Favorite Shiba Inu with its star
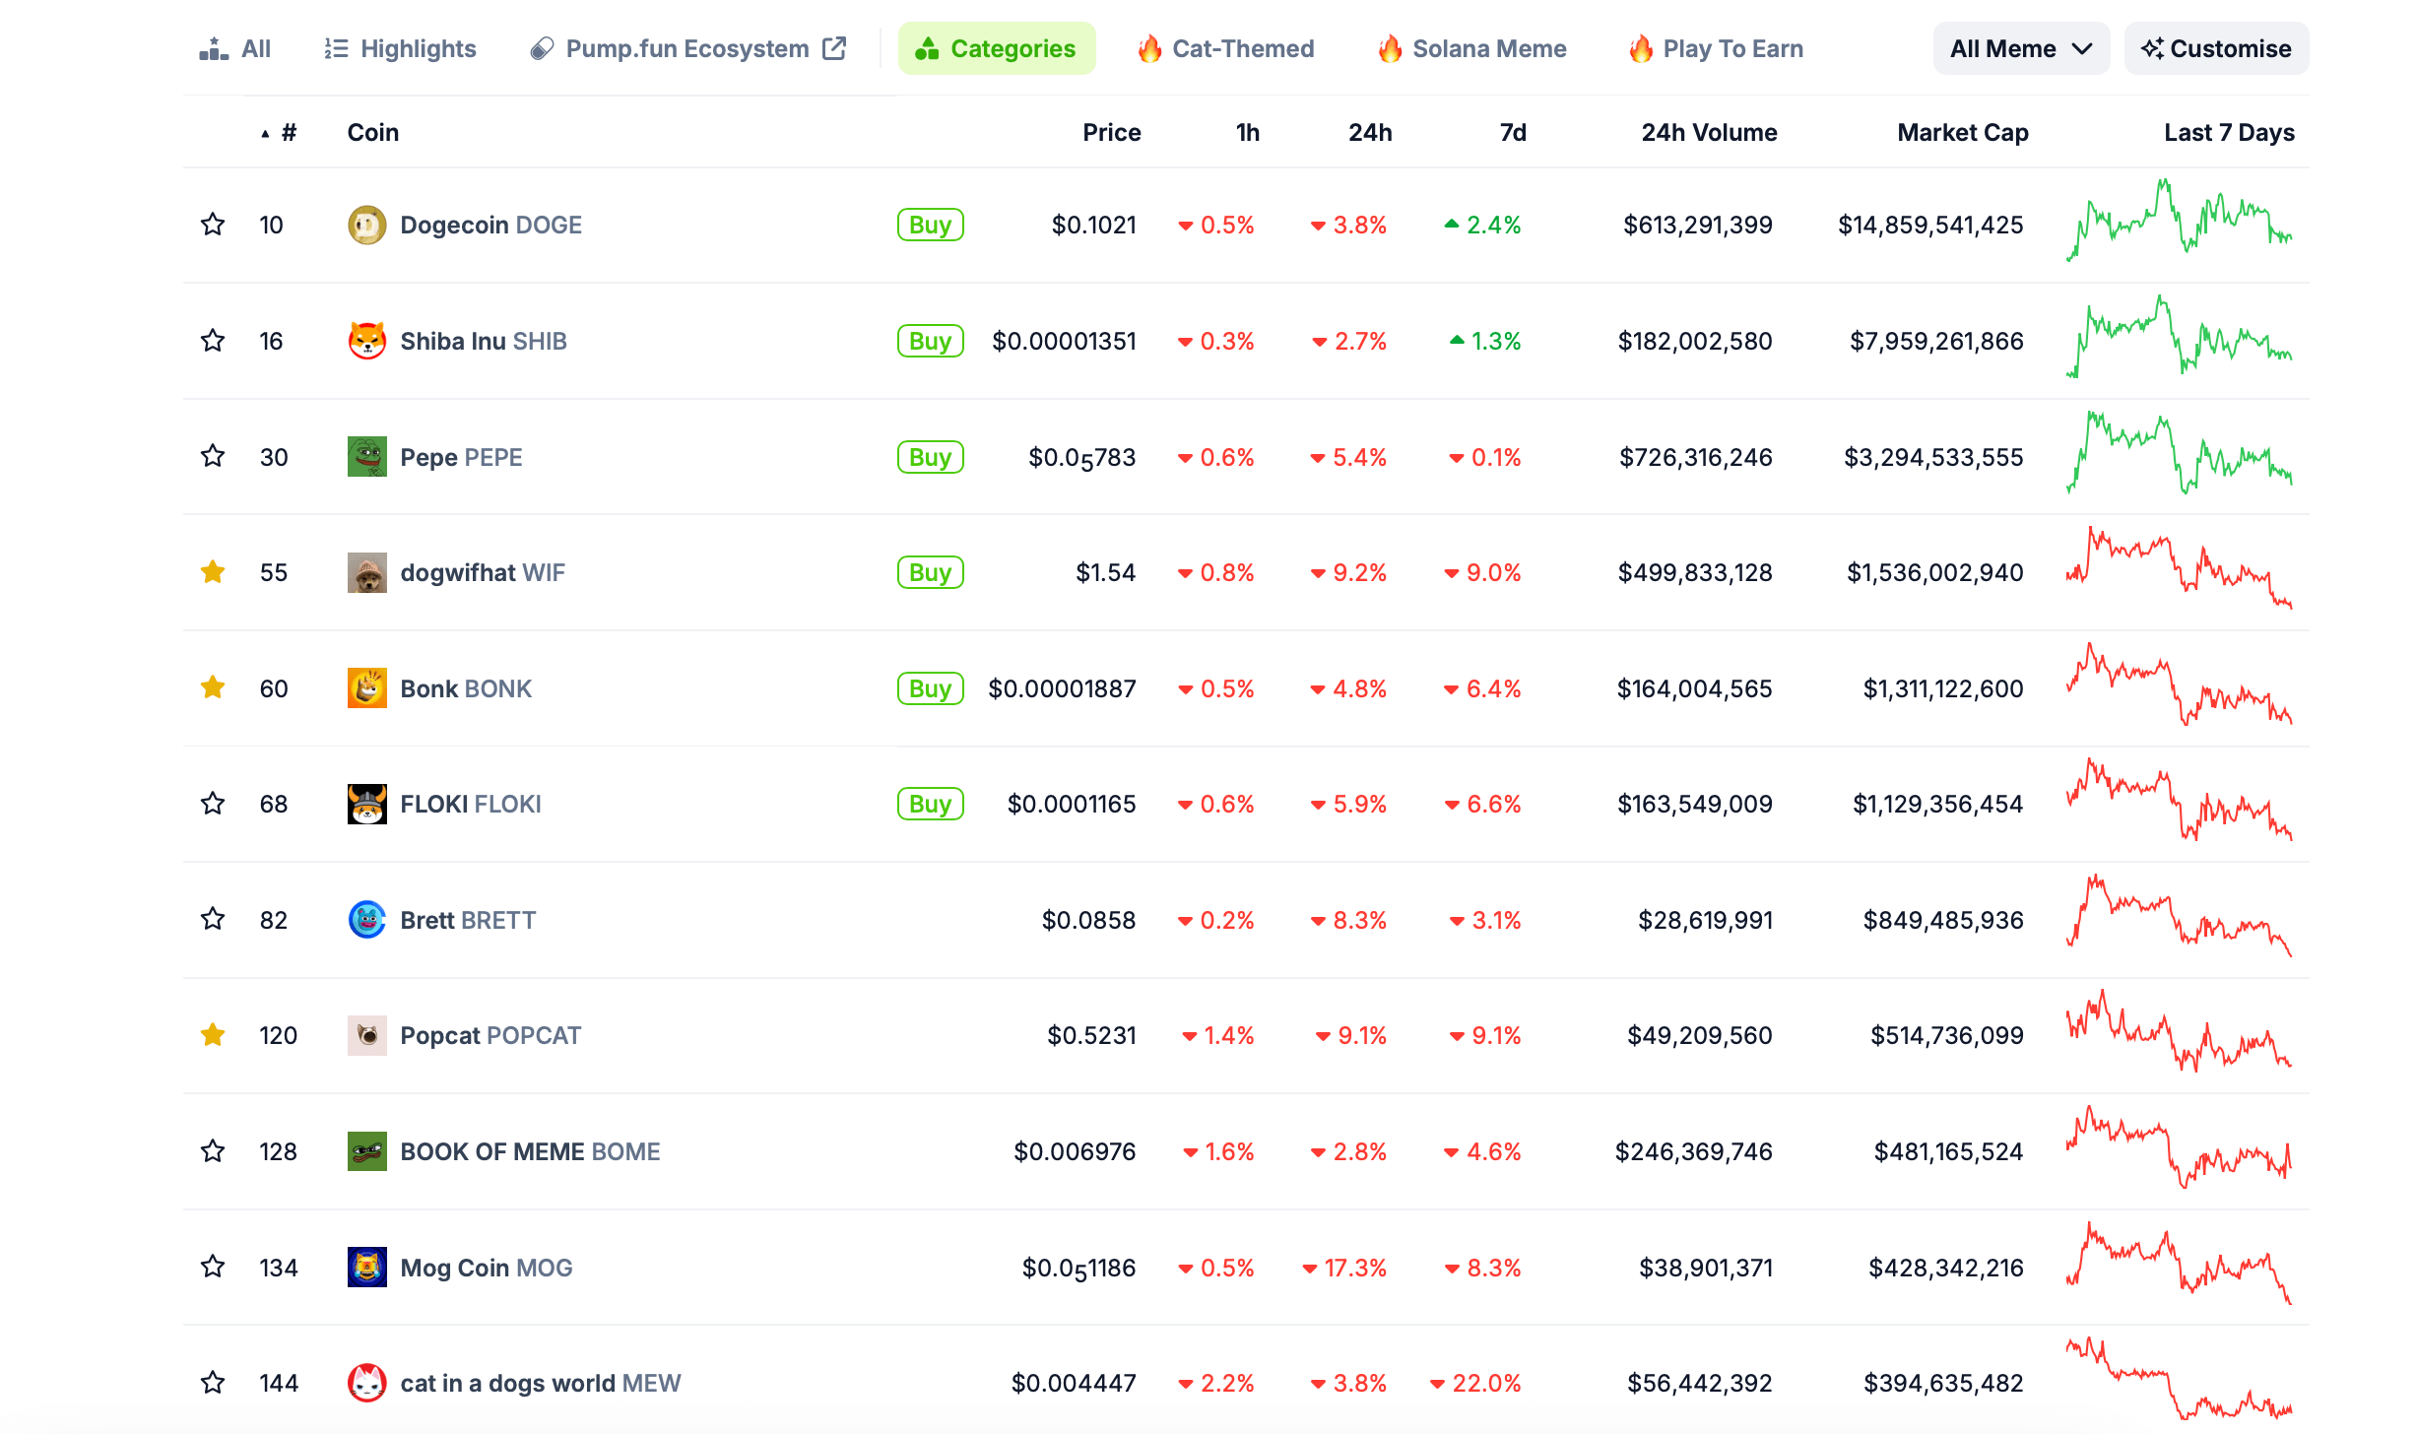The height and width of the screenshot is (1434, 2417). [213, 341]
